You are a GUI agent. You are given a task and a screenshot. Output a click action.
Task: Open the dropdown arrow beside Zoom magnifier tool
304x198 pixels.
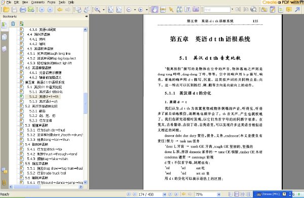(x=103, y=10)
